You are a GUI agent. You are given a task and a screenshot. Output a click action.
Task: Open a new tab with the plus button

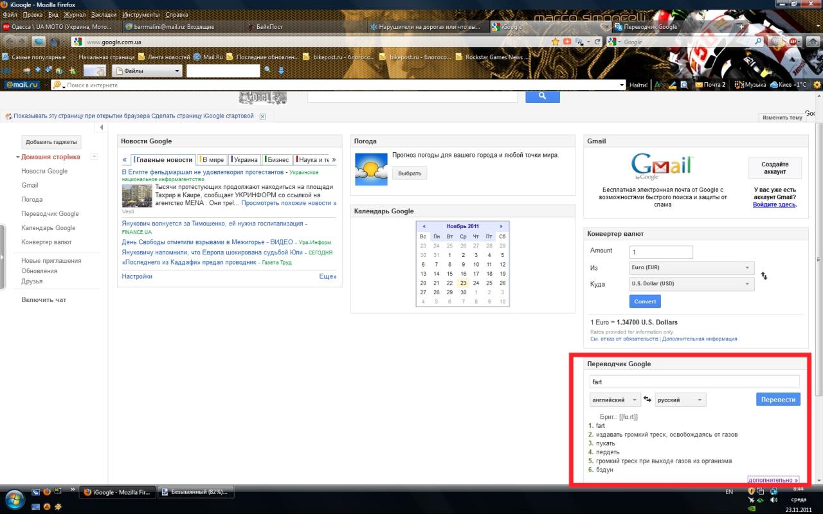tap(741, 27)
